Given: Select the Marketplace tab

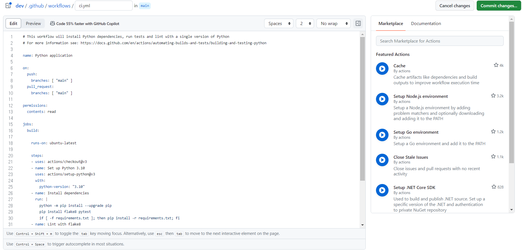Looking at the screenshot, I should tap(391, 24).
